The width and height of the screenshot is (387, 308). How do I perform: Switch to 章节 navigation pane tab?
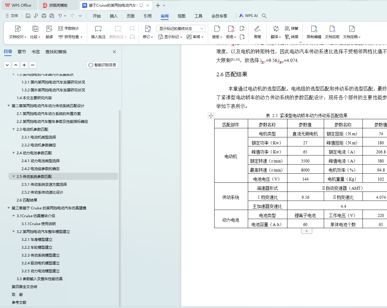click(x=22, y=52)
